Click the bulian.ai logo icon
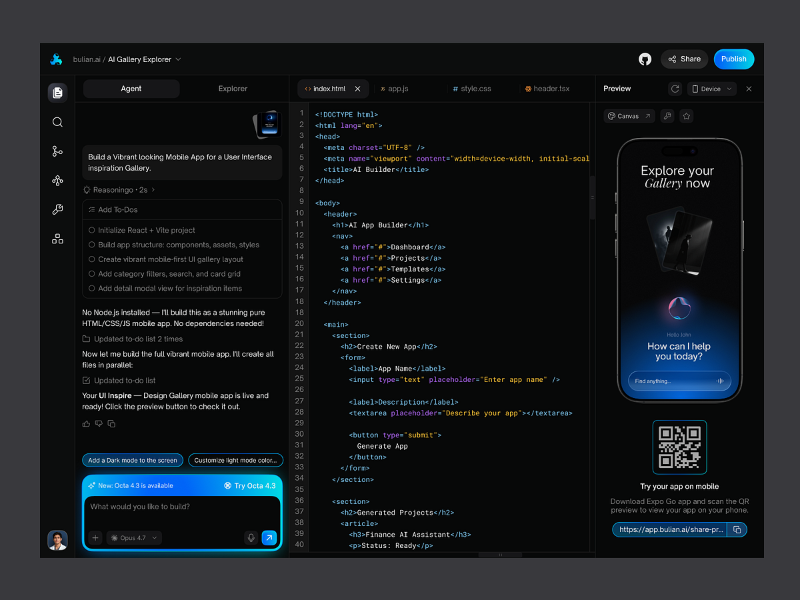800x600 pixels. (56, 59)
